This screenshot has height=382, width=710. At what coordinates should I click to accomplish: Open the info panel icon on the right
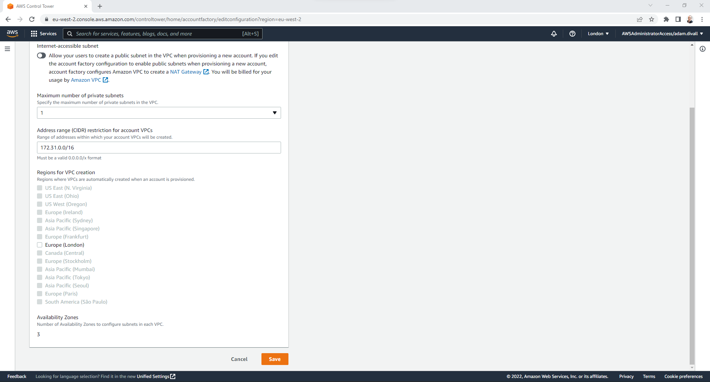point(703,48)
